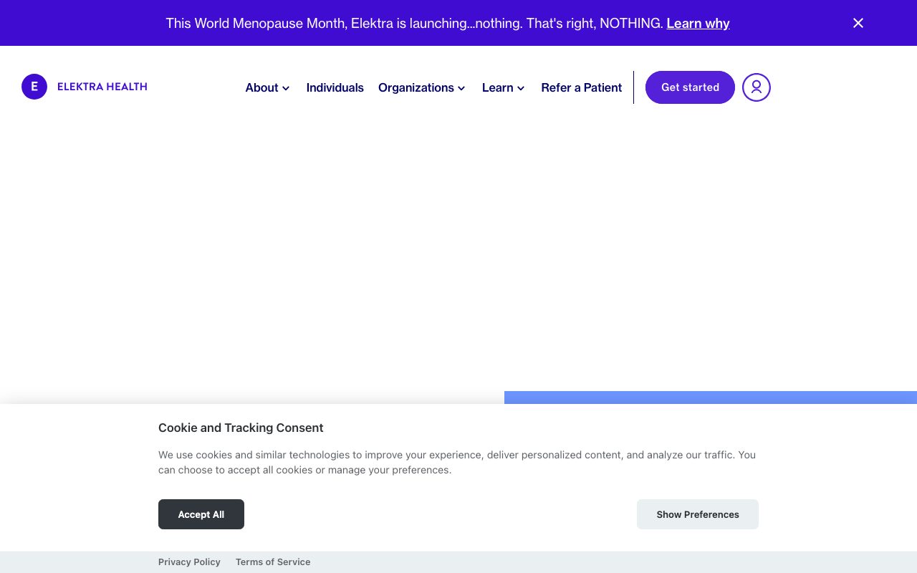Open the Learn dropdown menu
Screen dimensions: 917x573
click(x=504, y=87)
